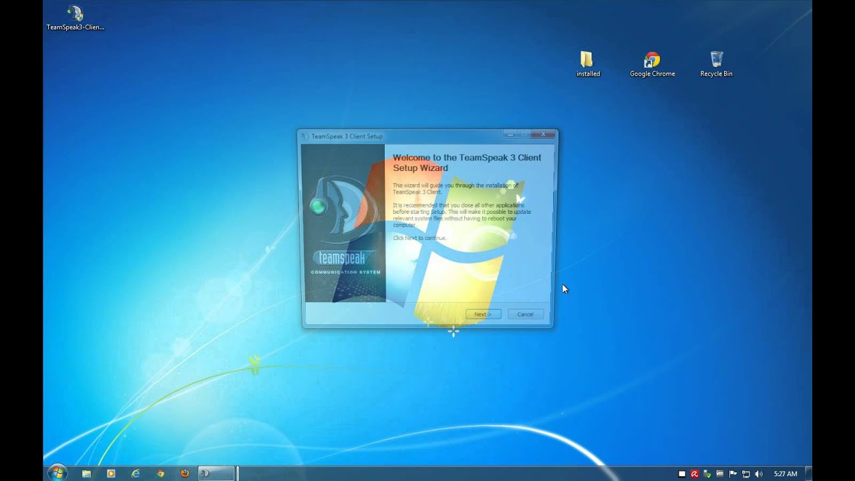Open the volume speaker tray icon

pyautogui.click(x=758, y=474)
